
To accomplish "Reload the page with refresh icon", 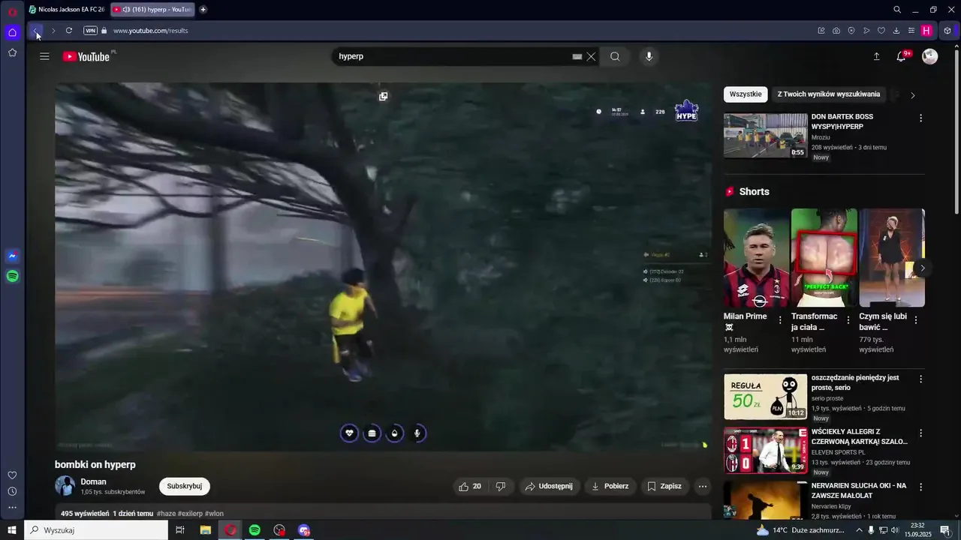I will coord(69,31).
